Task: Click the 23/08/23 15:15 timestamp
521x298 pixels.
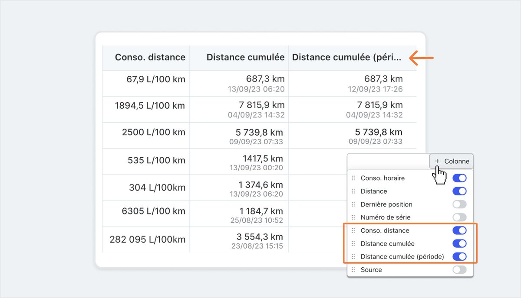Action: click(x=256, y=246)
